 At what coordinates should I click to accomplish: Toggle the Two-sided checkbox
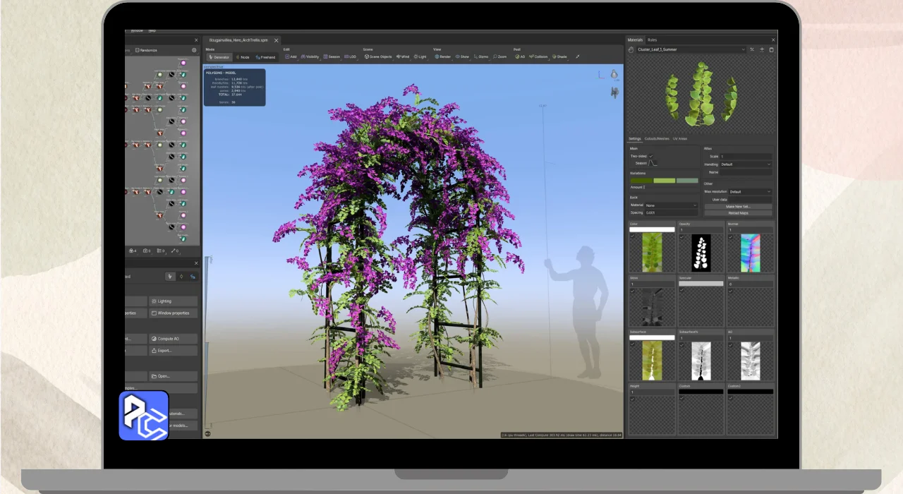click(651, 156)
